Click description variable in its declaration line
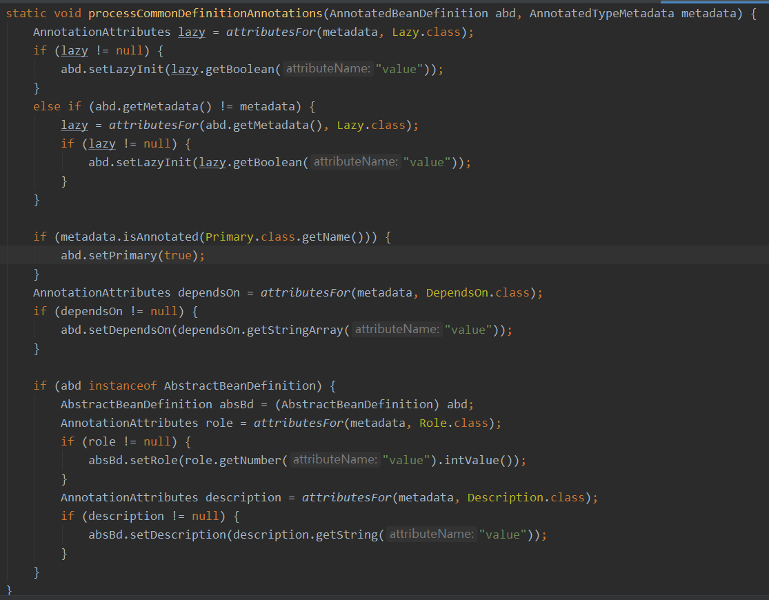 pos(243,498)
